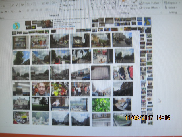Click Convert to SmartArt
The height and width of the screenshot is (137, 182).
pyautogui.click(x=72, y=10)
